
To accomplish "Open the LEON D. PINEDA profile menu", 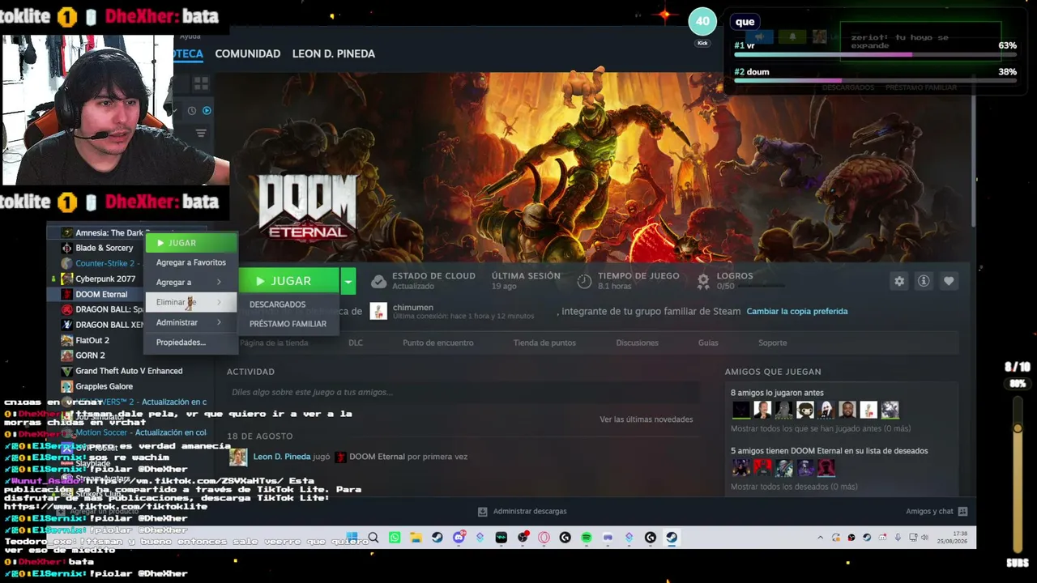I will pyautogui.click(x=334, y=53).
